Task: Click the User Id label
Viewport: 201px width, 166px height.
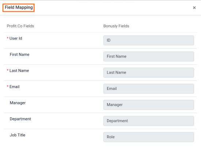Action: [x=16, y=38]
